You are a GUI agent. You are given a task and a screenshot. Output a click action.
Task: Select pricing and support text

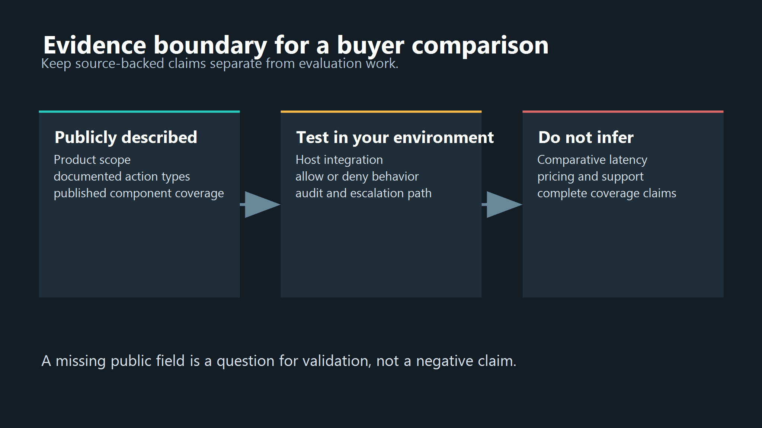(590, 176)
